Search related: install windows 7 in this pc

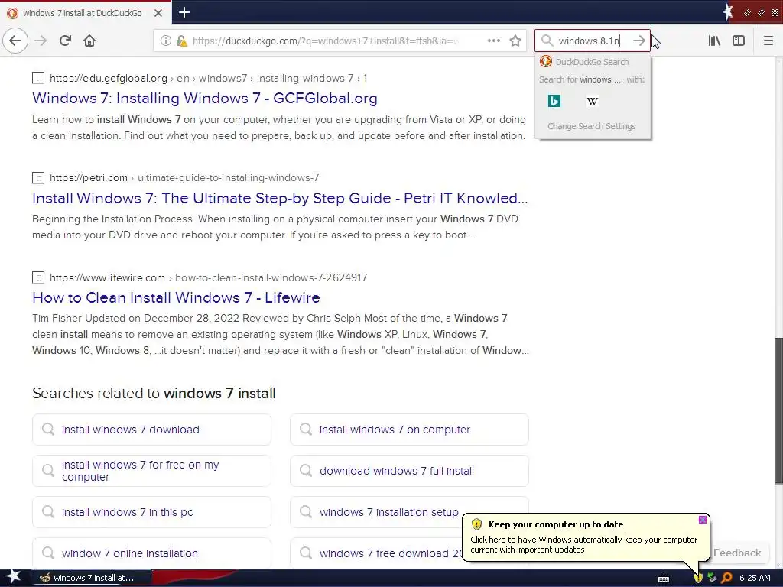pos(152,512)
